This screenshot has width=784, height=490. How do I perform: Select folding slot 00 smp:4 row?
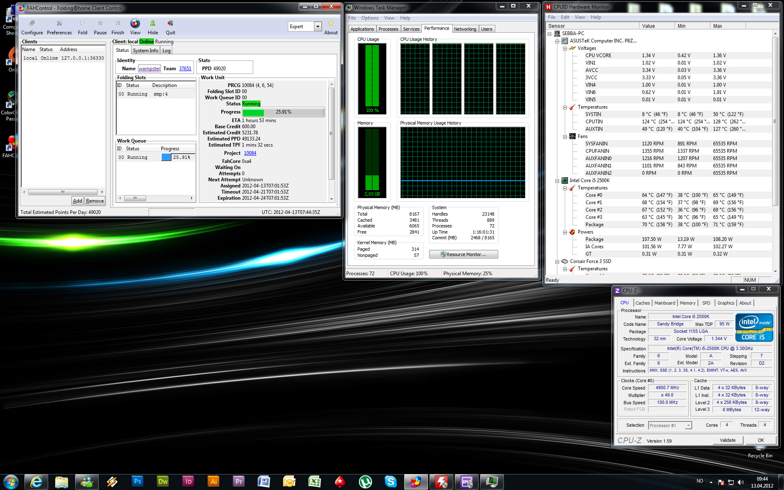156,94
